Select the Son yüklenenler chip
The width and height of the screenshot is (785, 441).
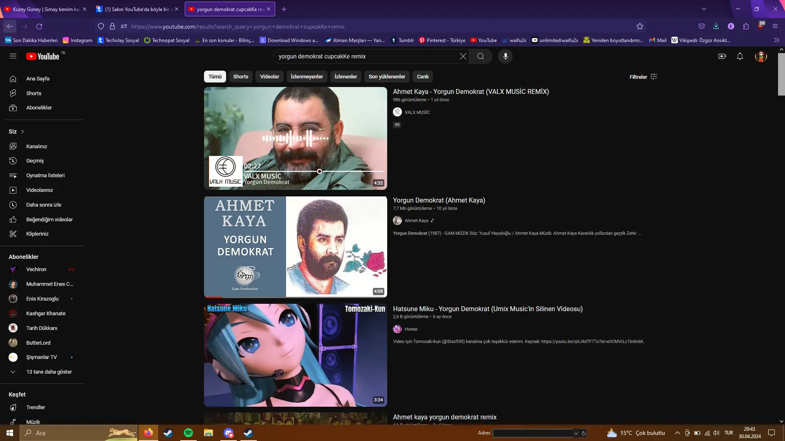387,77
